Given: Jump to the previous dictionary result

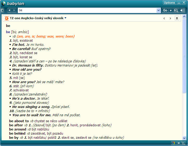Looking at the screenshot, I should pos(164,18).
